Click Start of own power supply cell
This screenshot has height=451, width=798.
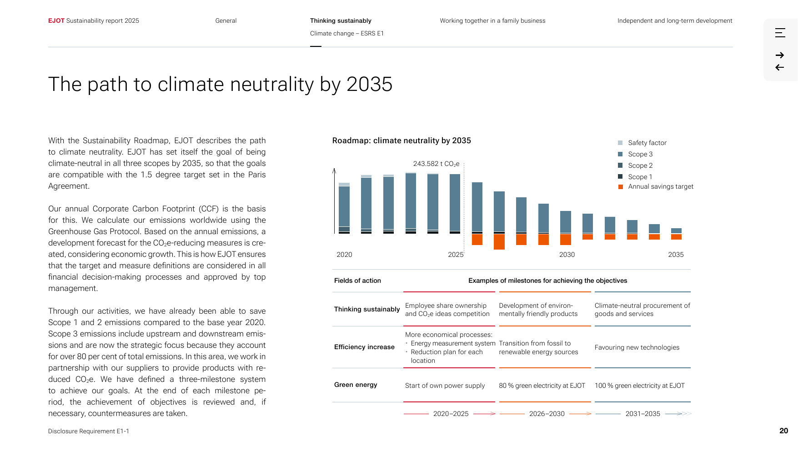click(x=445, y=386)
